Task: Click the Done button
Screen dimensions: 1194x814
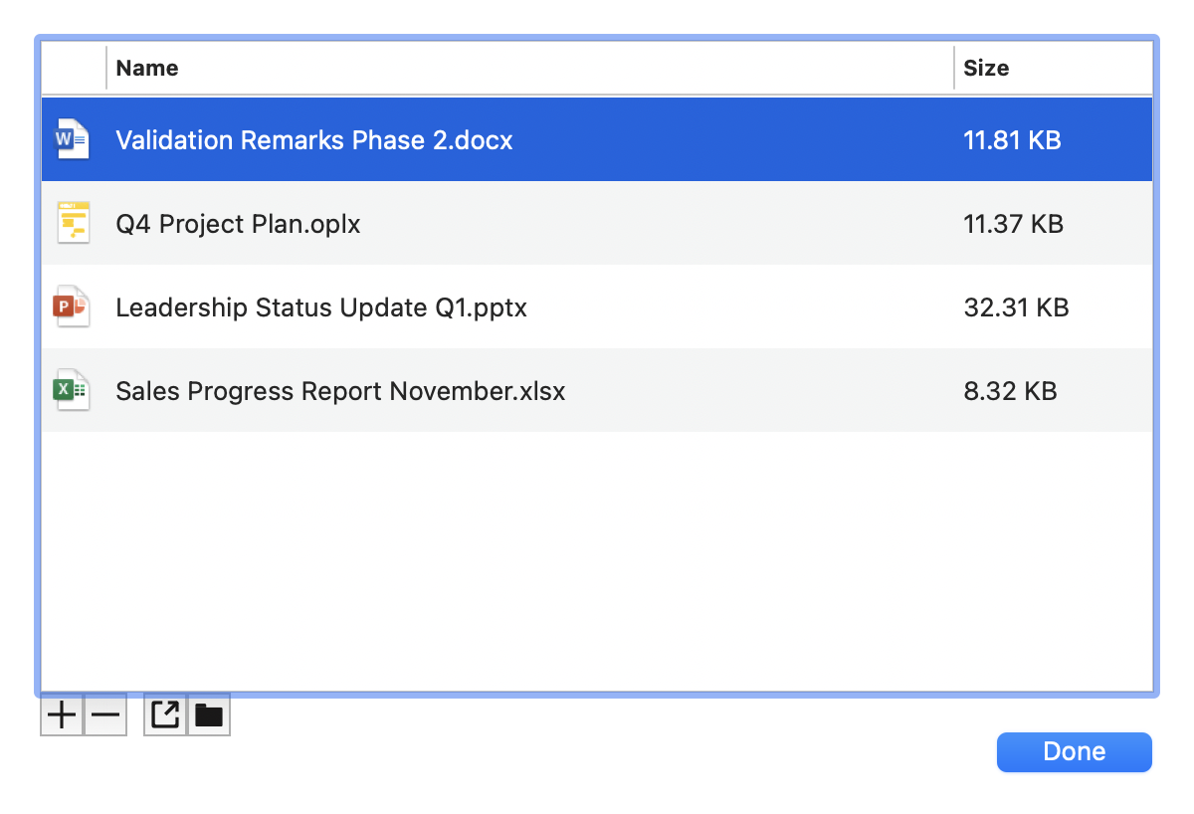Action: 1074,752
